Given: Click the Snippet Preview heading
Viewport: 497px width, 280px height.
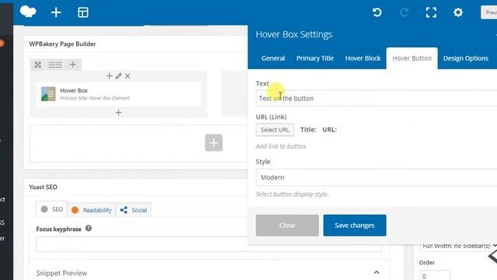Looking at the screenshot, I should coord(61,273).
